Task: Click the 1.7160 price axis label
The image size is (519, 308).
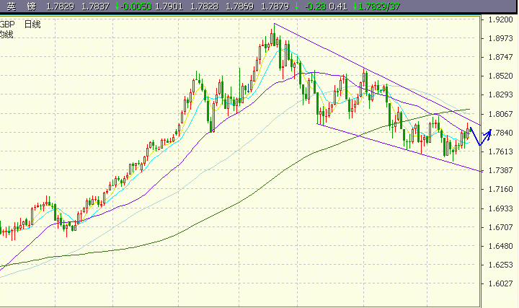Action: point(500,190)
